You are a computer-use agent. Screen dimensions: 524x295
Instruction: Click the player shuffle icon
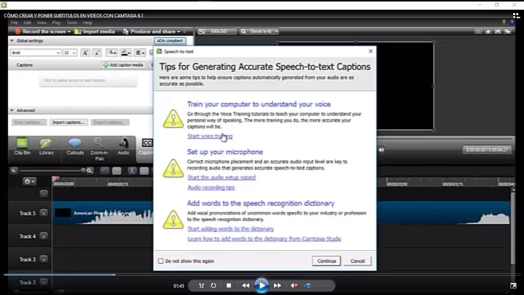201,286
